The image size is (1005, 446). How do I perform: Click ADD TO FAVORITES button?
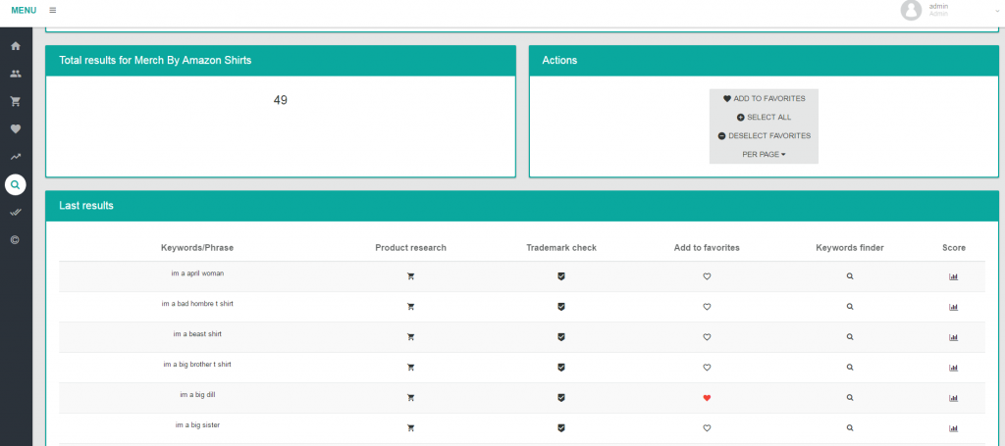coord(764,99)
